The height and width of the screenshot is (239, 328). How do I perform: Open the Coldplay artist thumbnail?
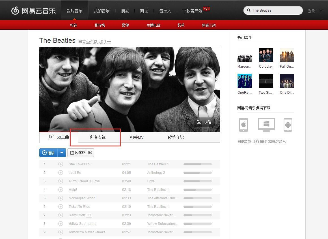(x=266, y=55)
